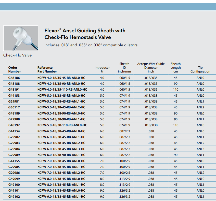The image size is (216, 201).
Task: Select order number G30117
Action: pos(14,107)
